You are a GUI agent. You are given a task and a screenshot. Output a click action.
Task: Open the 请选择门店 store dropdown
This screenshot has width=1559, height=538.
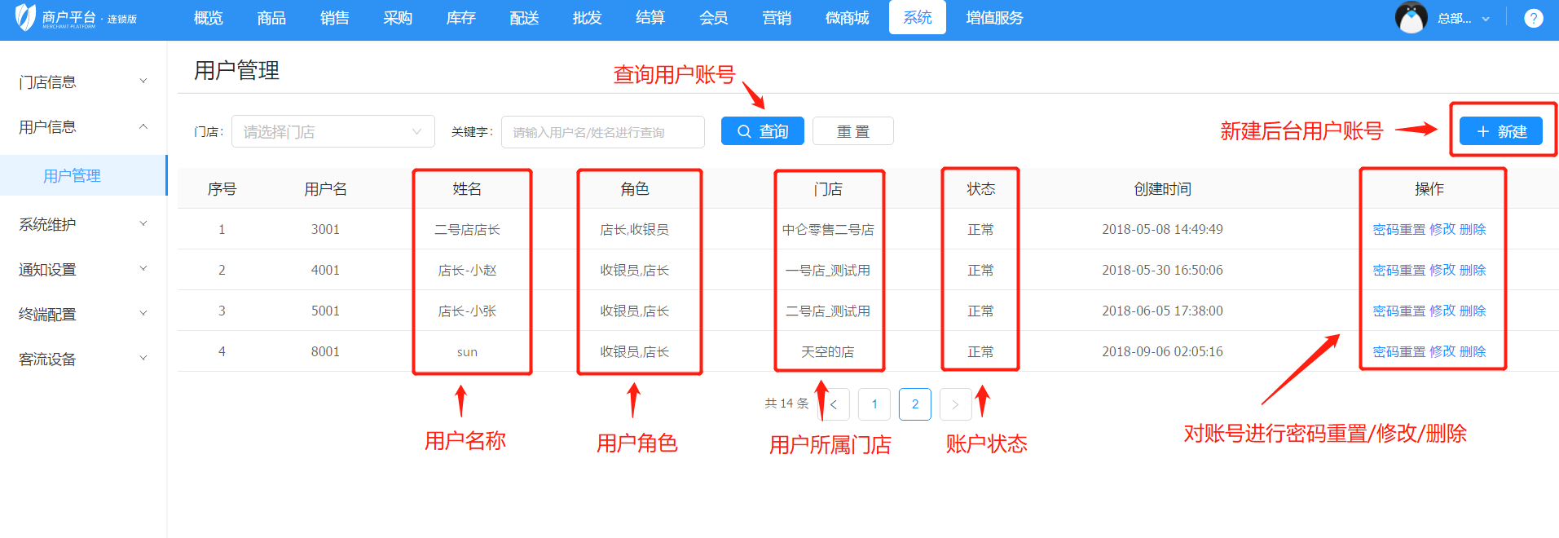[332, 131]
